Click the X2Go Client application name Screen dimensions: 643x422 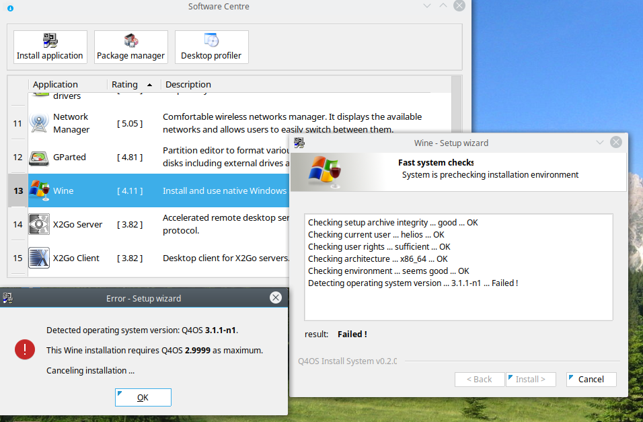pyautogui.click(x=76, y=258)
